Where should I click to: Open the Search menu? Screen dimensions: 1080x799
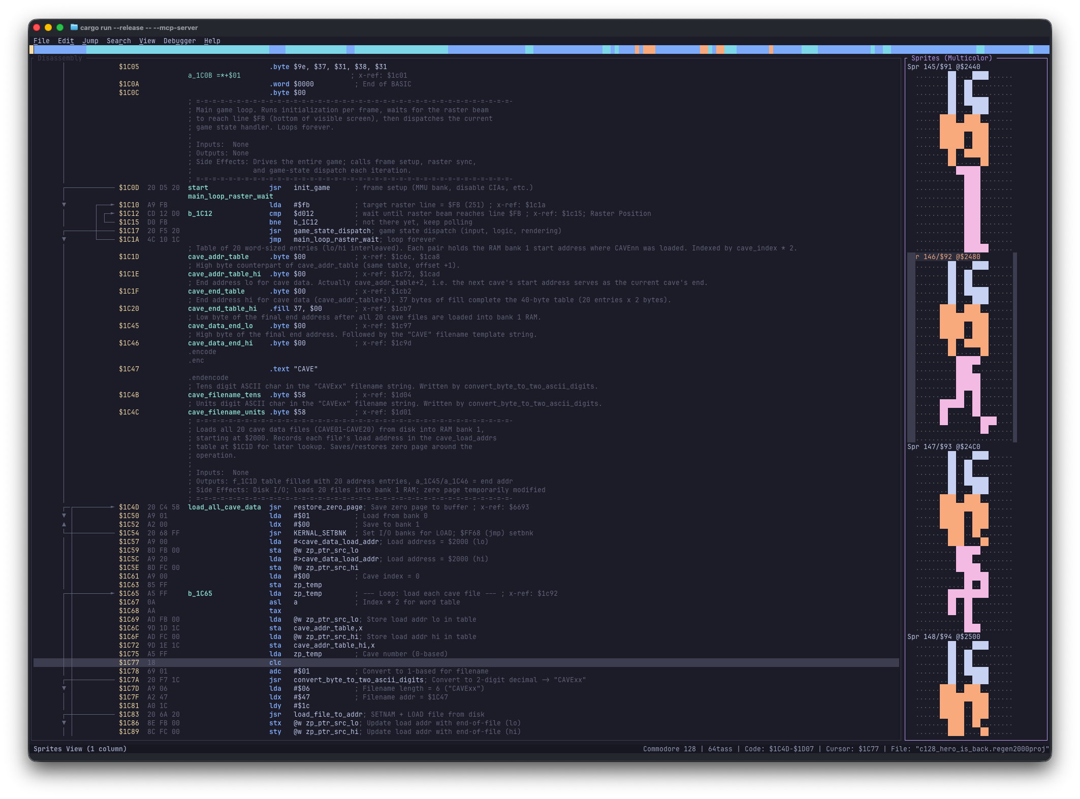(118, 41)
